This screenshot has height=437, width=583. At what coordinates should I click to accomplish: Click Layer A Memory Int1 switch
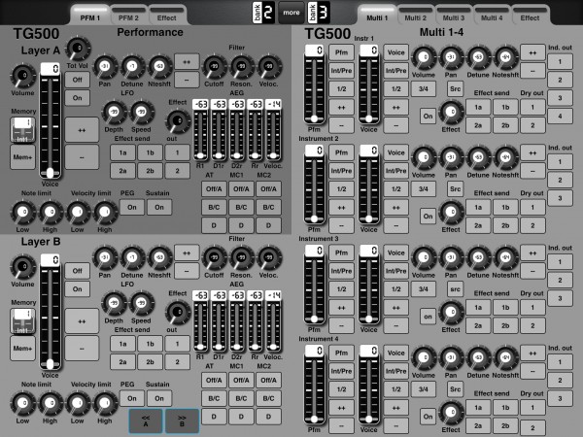coord(22,130)
